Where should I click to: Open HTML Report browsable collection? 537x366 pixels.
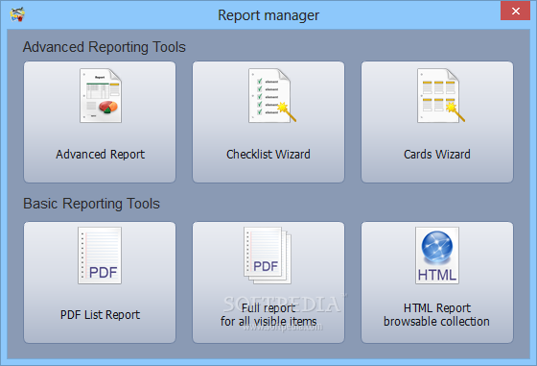(x=437, y=282)
